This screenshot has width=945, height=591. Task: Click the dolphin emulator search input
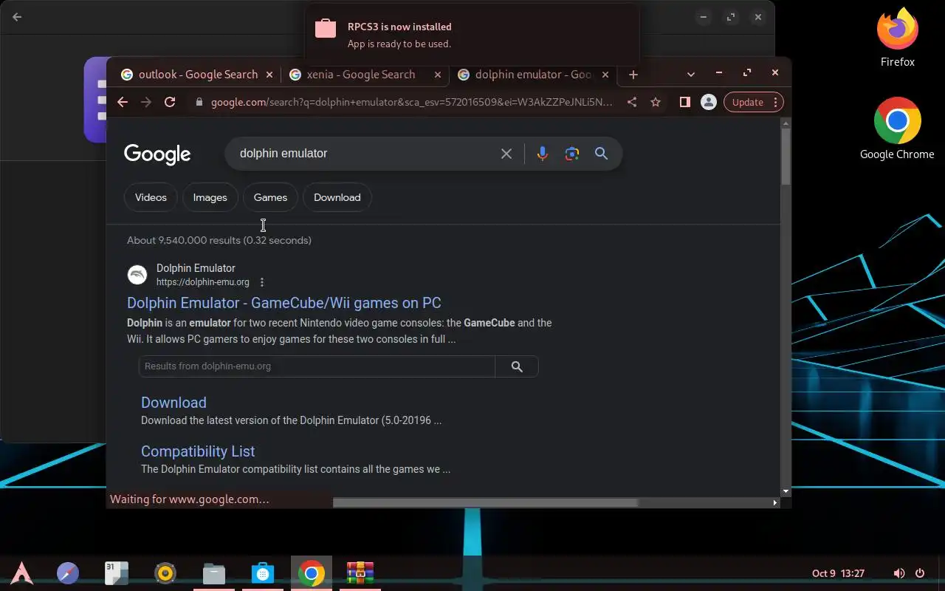point(365,154)
